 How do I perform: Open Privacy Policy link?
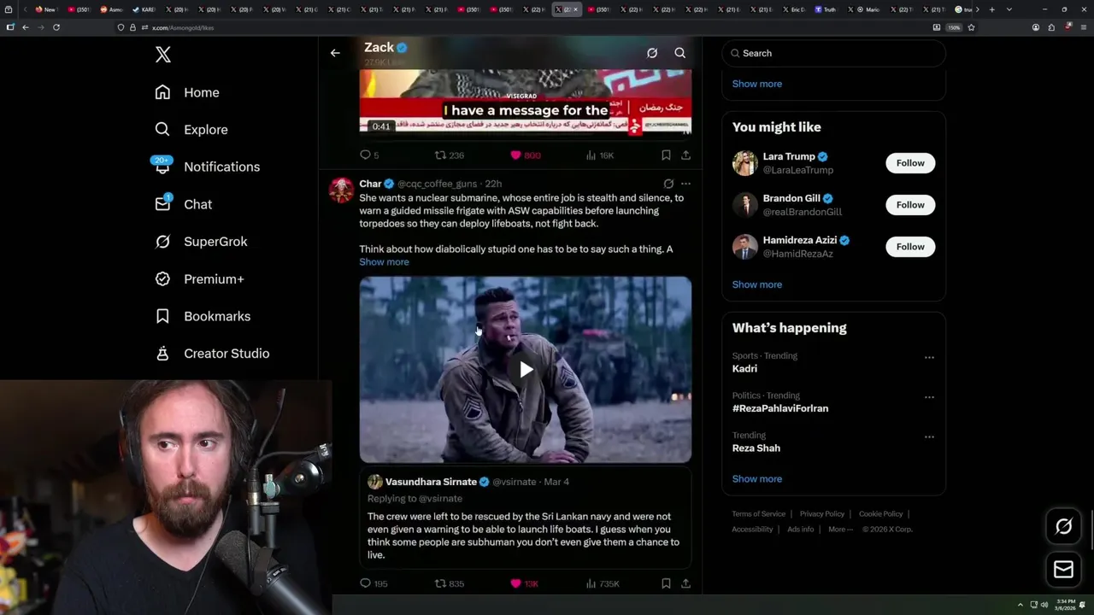(x=822, y=514)
